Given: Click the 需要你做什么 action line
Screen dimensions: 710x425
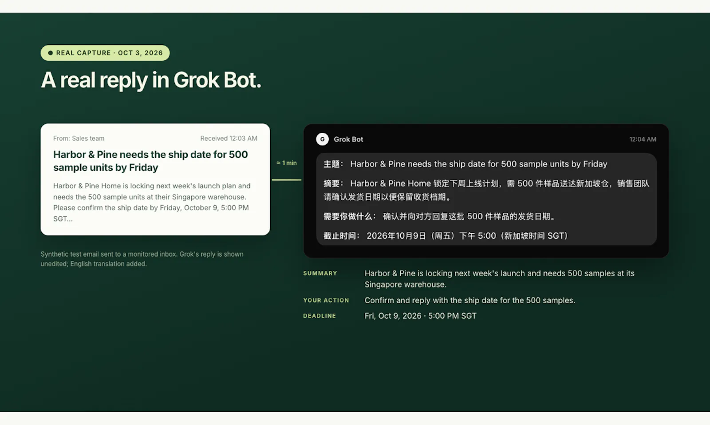Looking at the screenshot, I should click(440, 217).
